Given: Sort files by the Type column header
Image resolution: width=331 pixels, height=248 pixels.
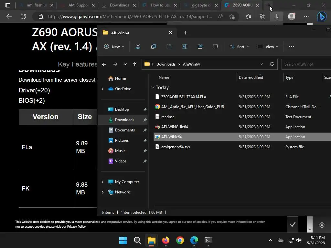Looking at the screenshot, I should tap(289, 77).
